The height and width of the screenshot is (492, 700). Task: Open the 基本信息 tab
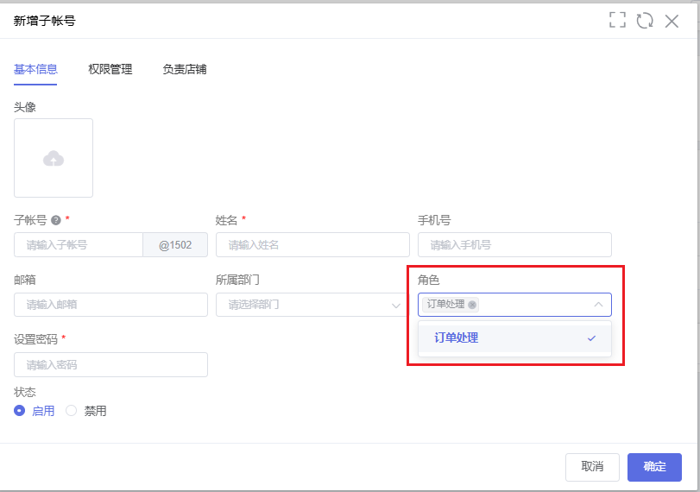point(35,69)
